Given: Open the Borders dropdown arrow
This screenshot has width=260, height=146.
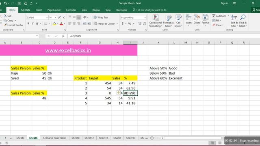Looking at the screenshot, I should 49,24.
